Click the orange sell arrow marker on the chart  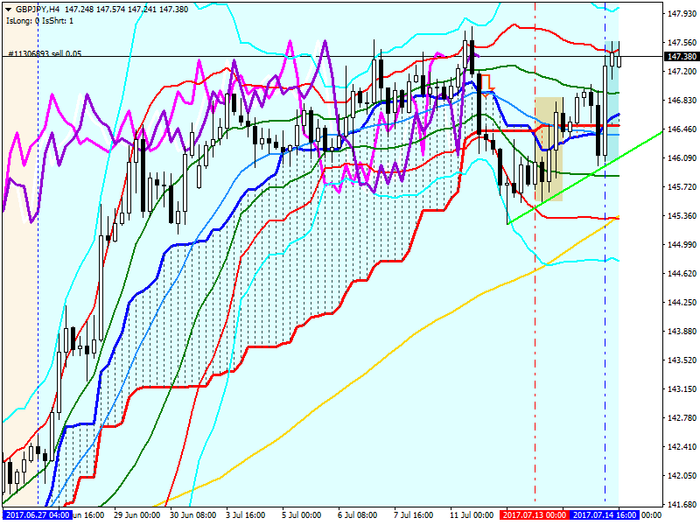click(x=486, y=86)
